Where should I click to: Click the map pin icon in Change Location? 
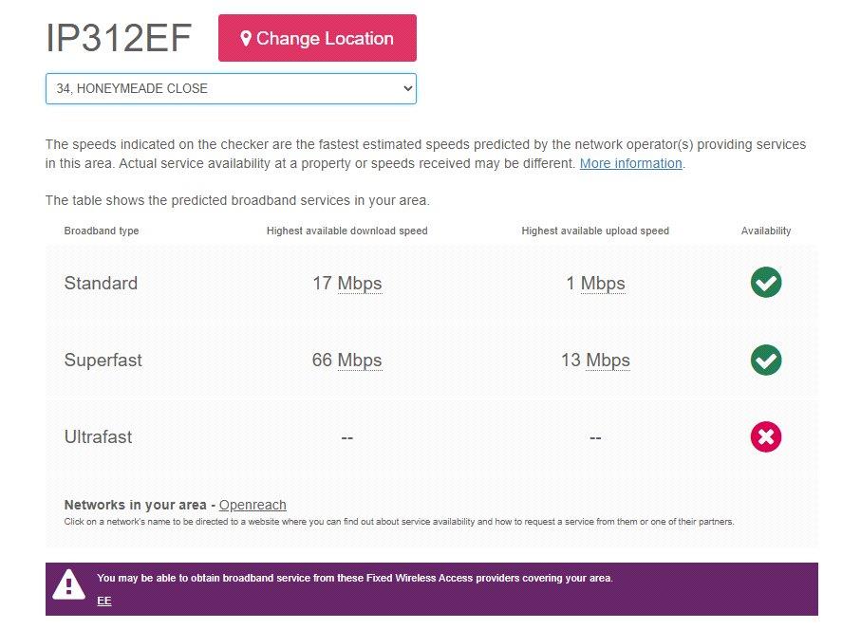point(246,38)
